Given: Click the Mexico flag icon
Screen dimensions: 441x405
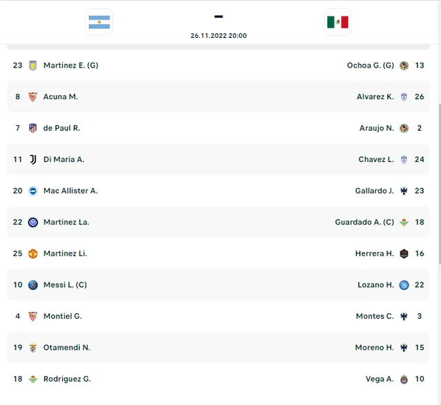Looking at the screenshot, I should (338, 22).
